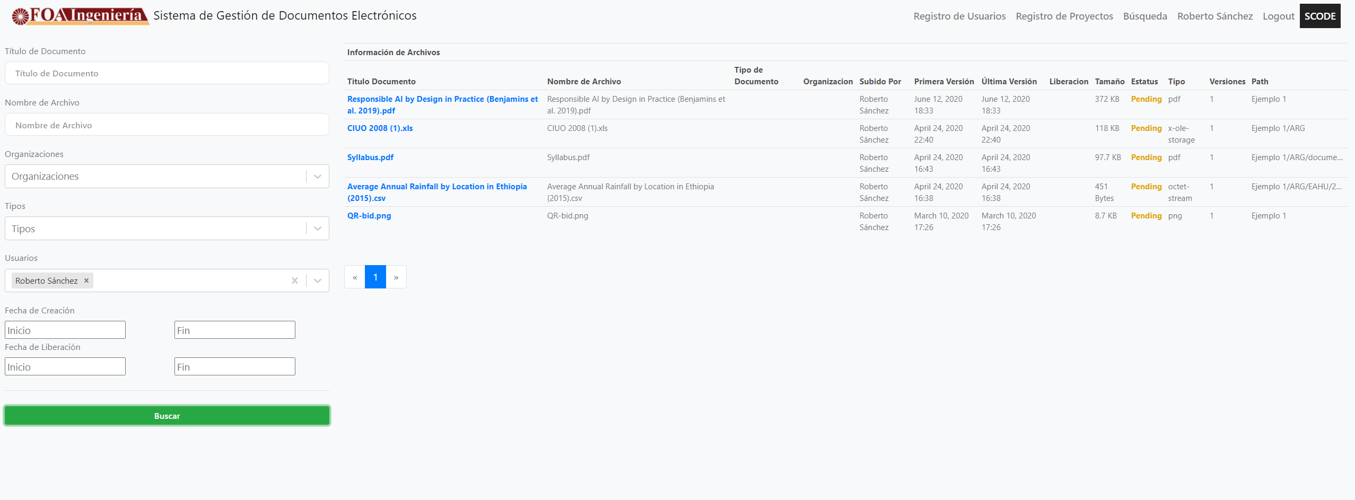
Task: Click the green Buscar button
Action: tap(167, 416)
